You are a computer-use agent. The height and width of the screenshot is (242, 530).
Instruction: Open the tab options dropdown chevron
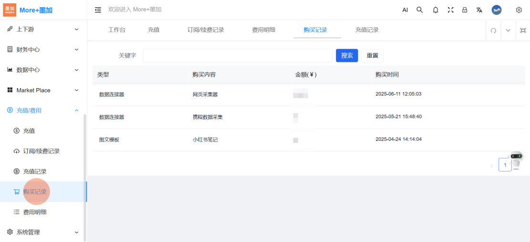tap(508, 30)
